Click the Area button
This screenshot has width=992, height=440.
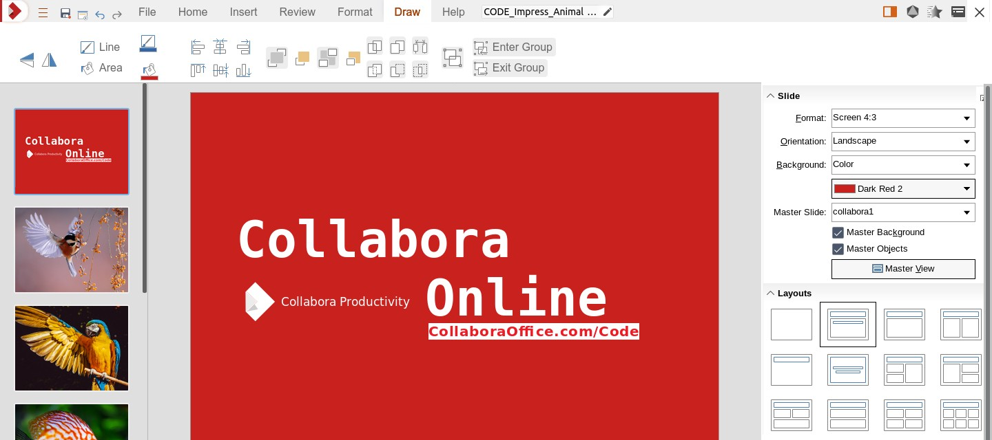[101, 67]
